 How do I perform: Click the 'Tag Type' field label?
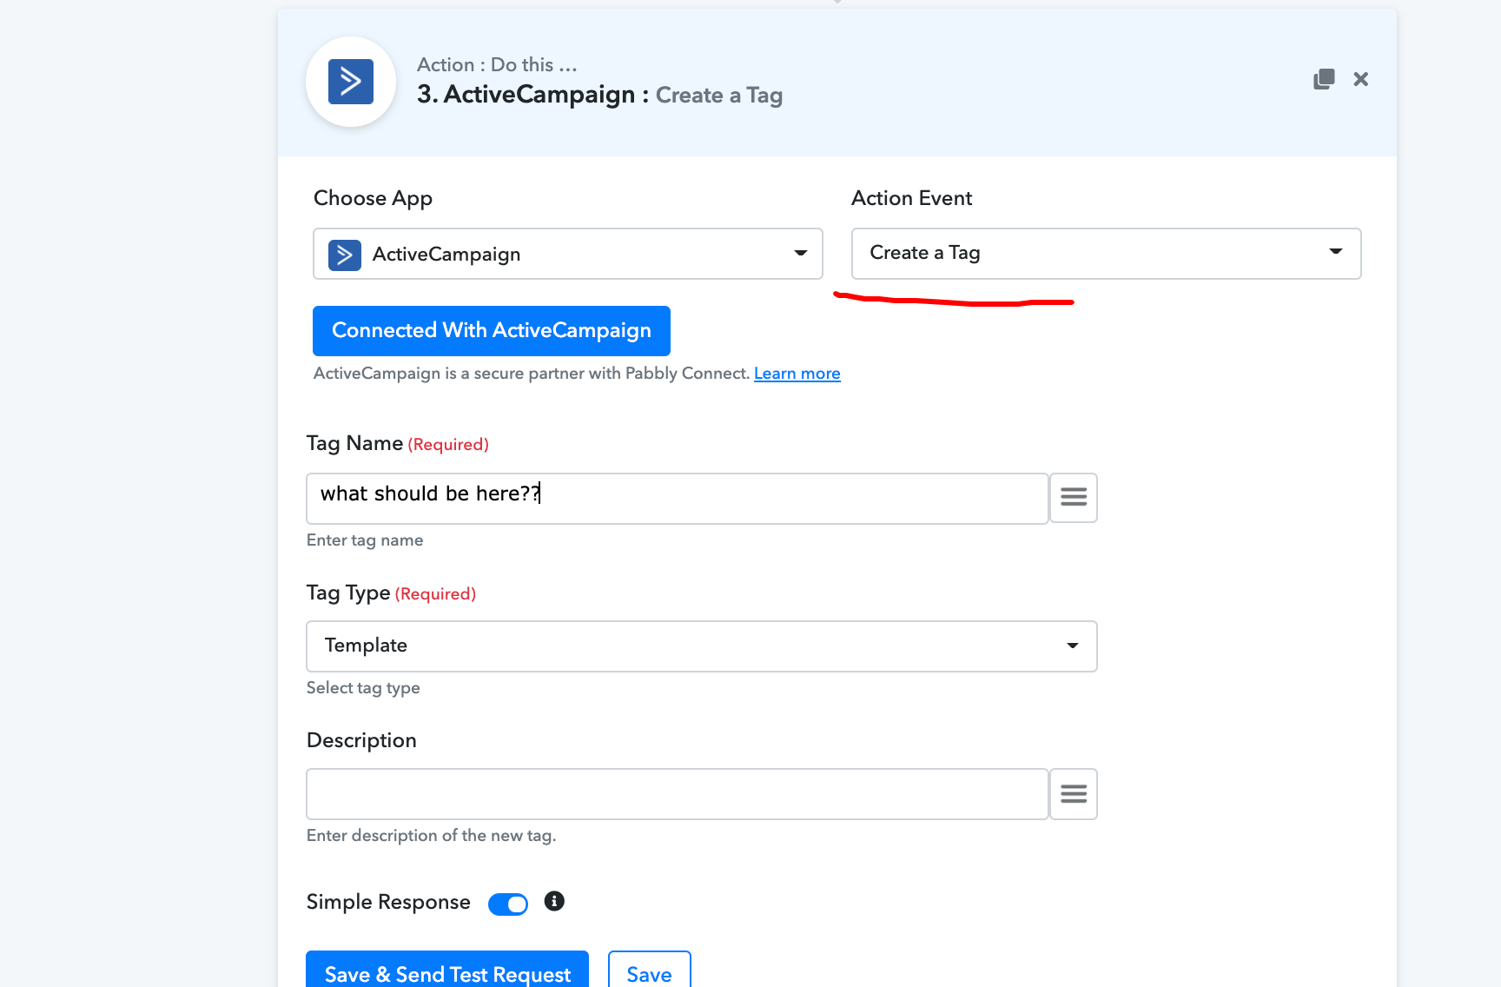(x=348, y=593)
